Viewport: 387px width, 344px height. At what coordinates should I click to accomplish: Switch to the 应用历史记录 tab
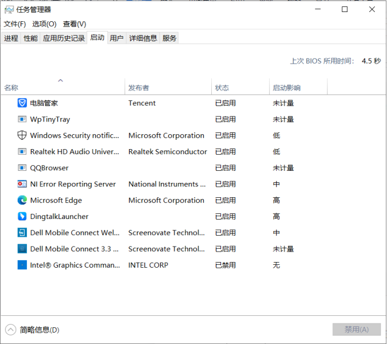click(64, 38)
